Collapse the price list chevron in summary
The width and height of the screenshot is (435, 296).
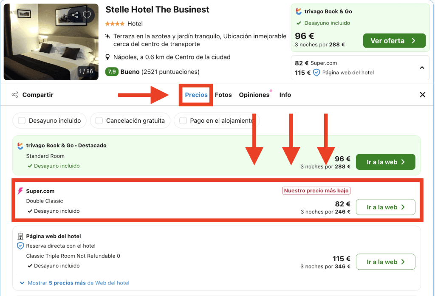point(422,68)
